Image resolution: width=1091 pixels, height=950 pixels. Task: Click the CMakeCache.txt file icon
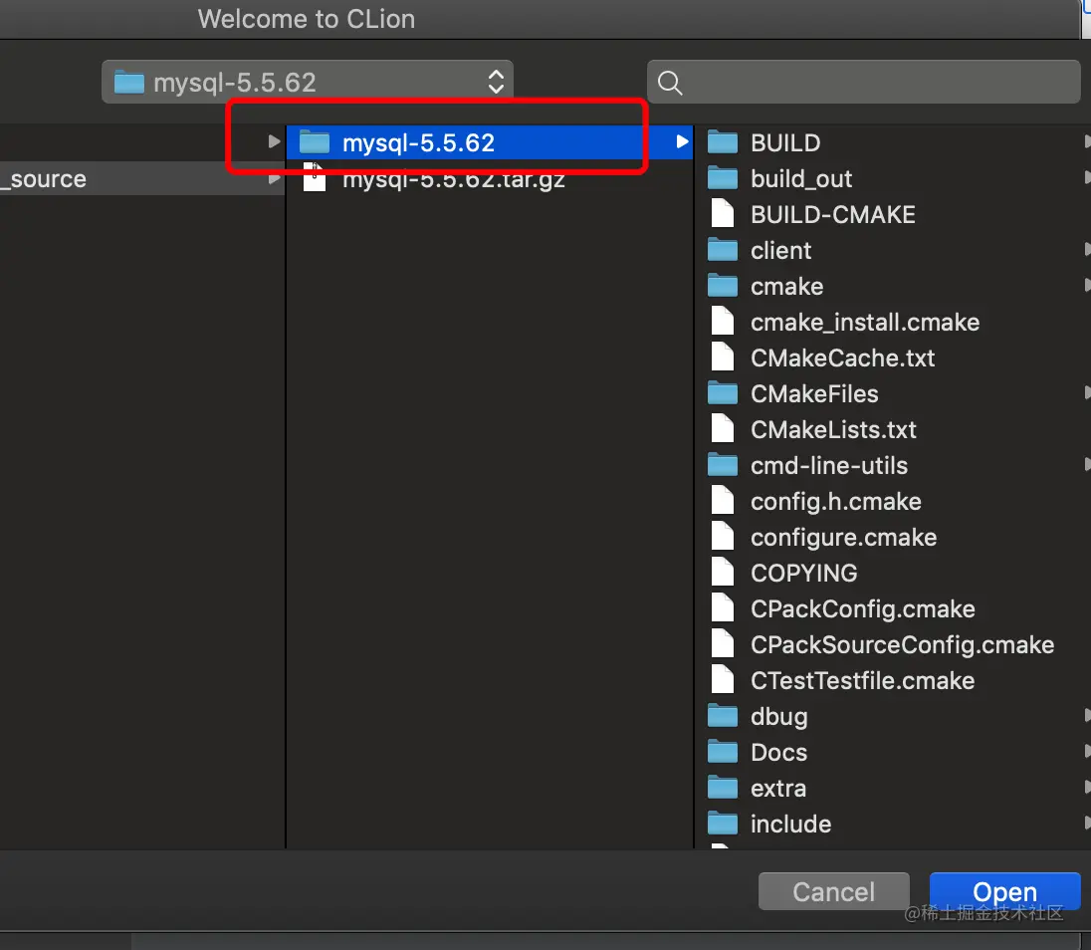point(723,357)
